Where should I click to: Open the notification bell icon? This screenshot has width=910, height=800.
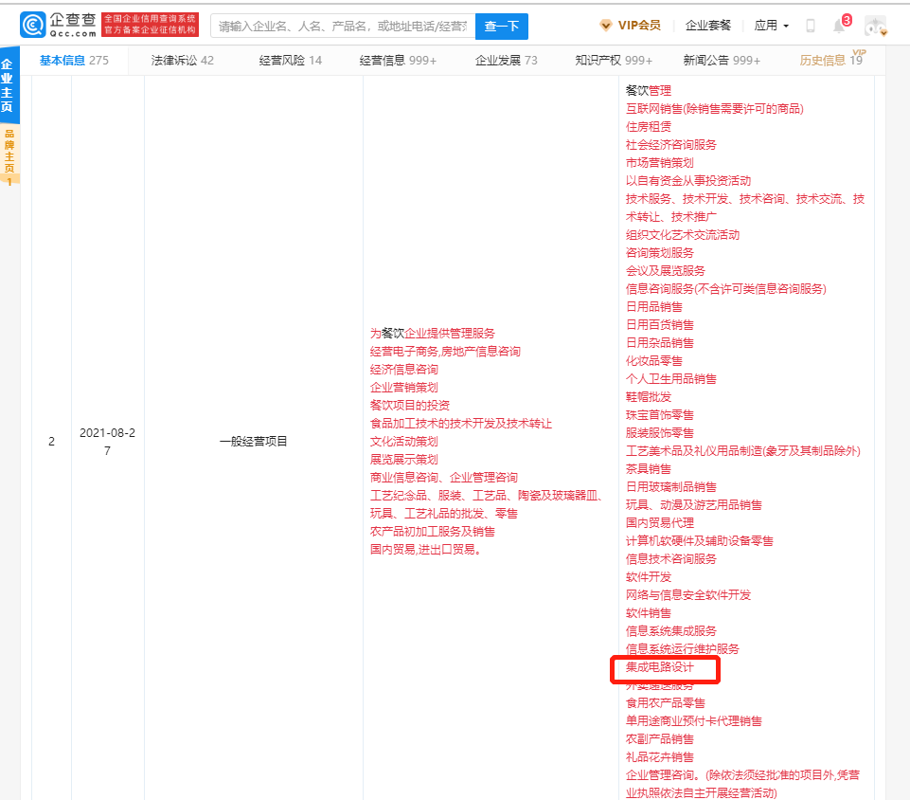coord(839,26)
